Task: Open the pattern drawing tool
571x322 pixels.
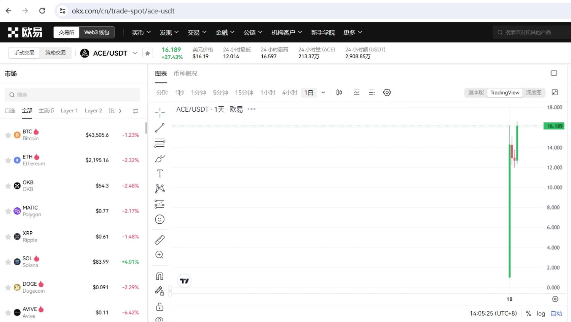Action: pyautogui.click(x=160, y=189)
